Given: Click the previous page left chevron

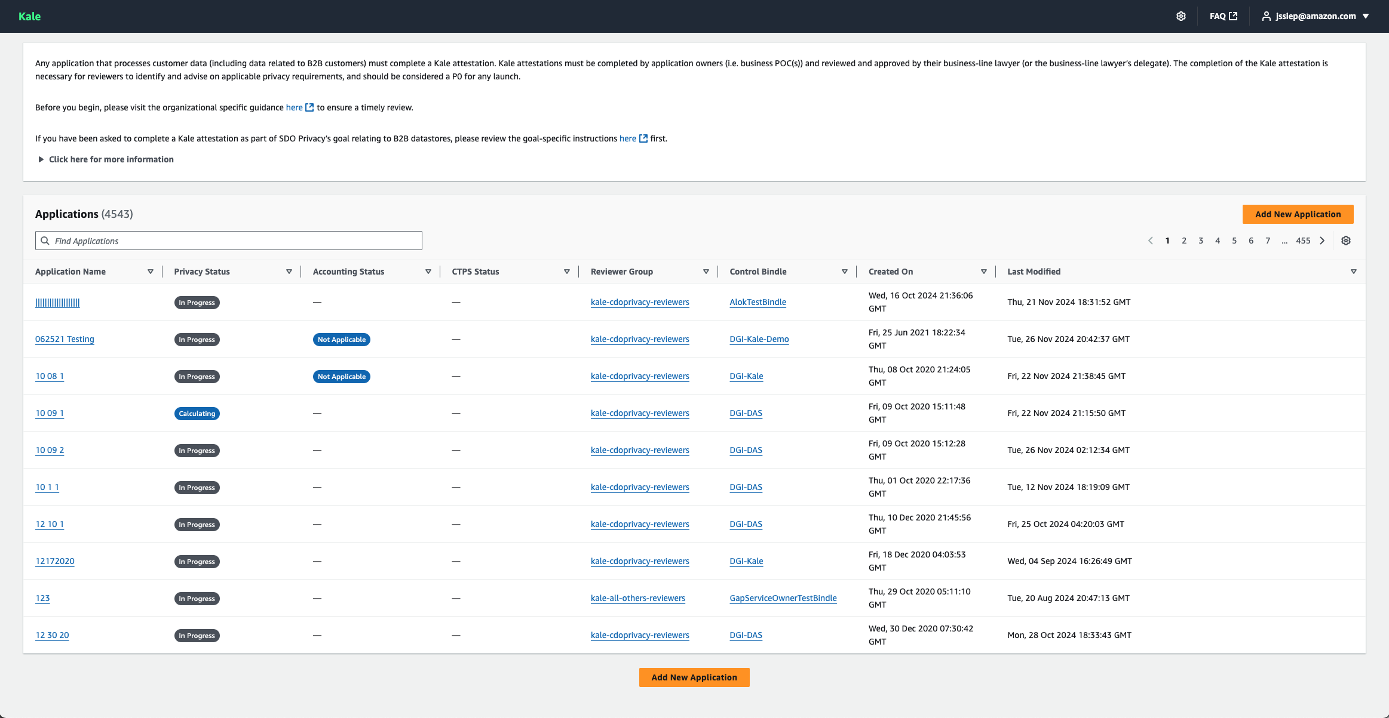Looking at the screenshot, I should (1150, 241).
